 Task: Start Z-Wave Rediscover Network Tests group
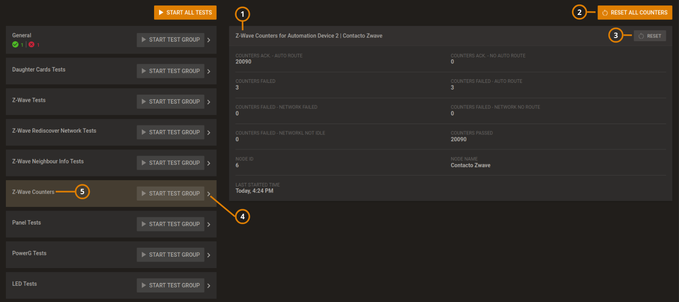click(170, 132)
